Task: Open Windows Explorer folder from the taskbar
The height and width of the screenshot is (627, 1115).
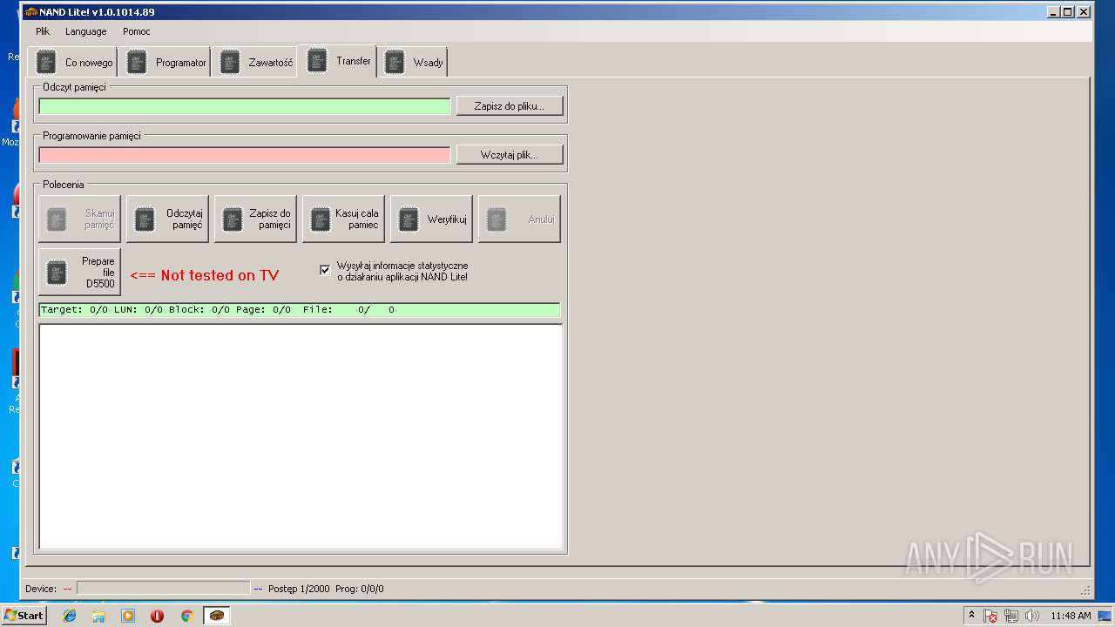Action: 98,616
